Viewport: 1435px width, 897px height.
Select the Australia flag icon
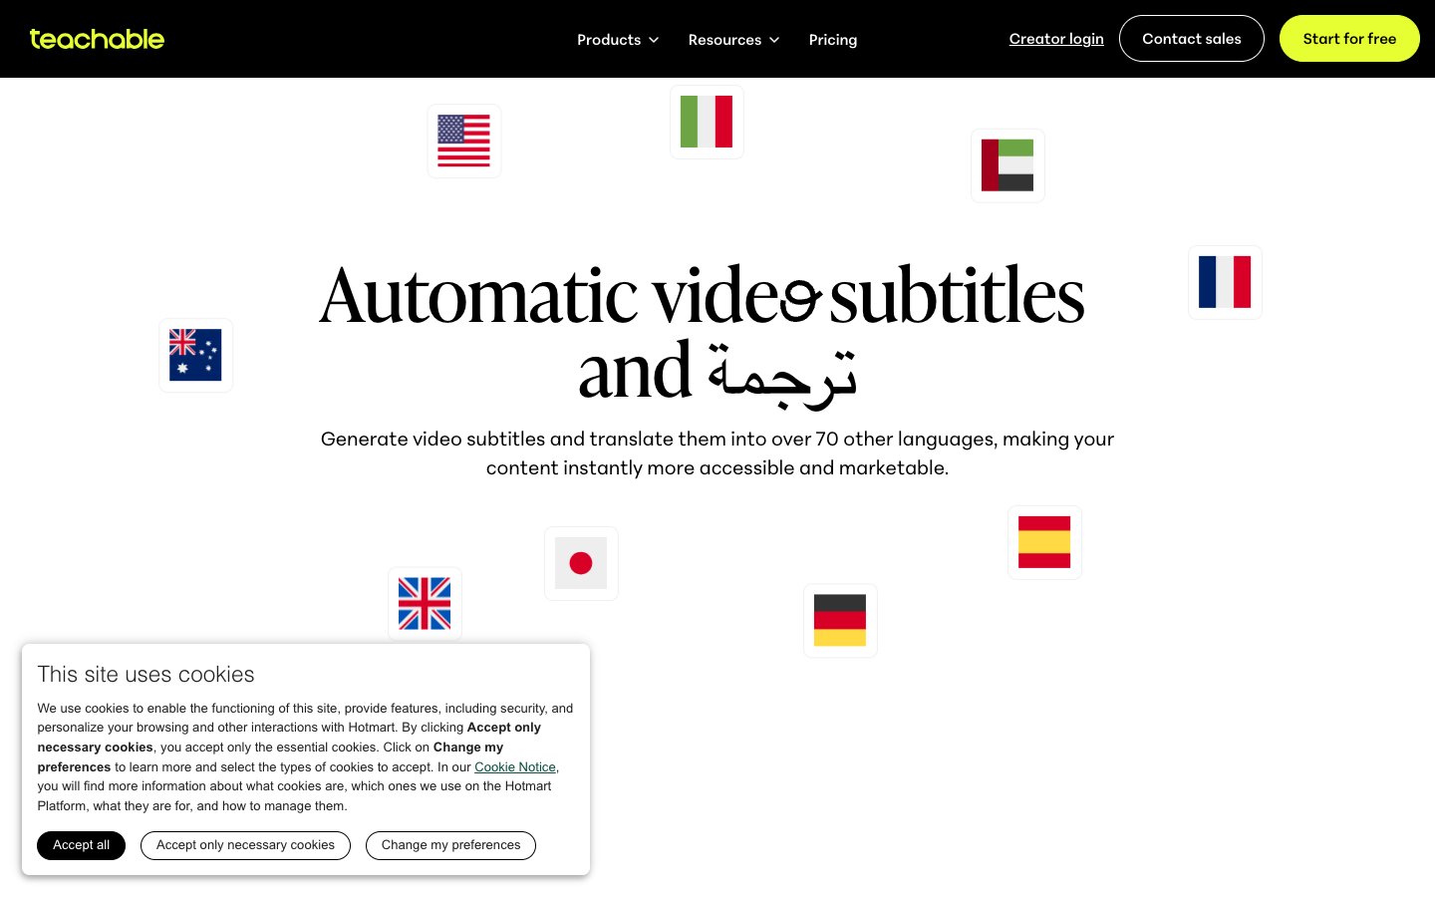195,356
